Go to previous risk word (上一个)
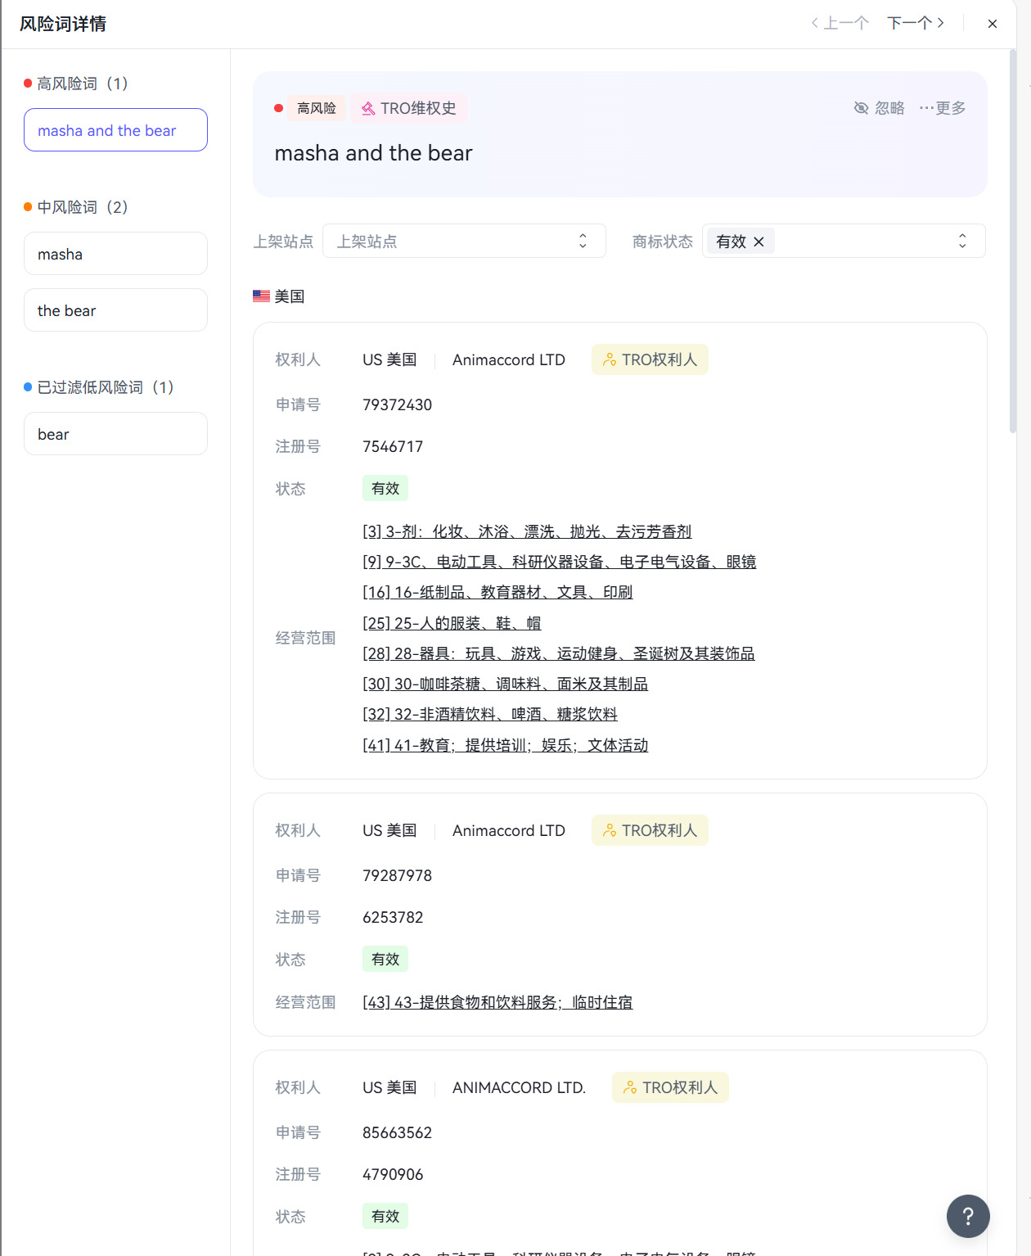 840,23
